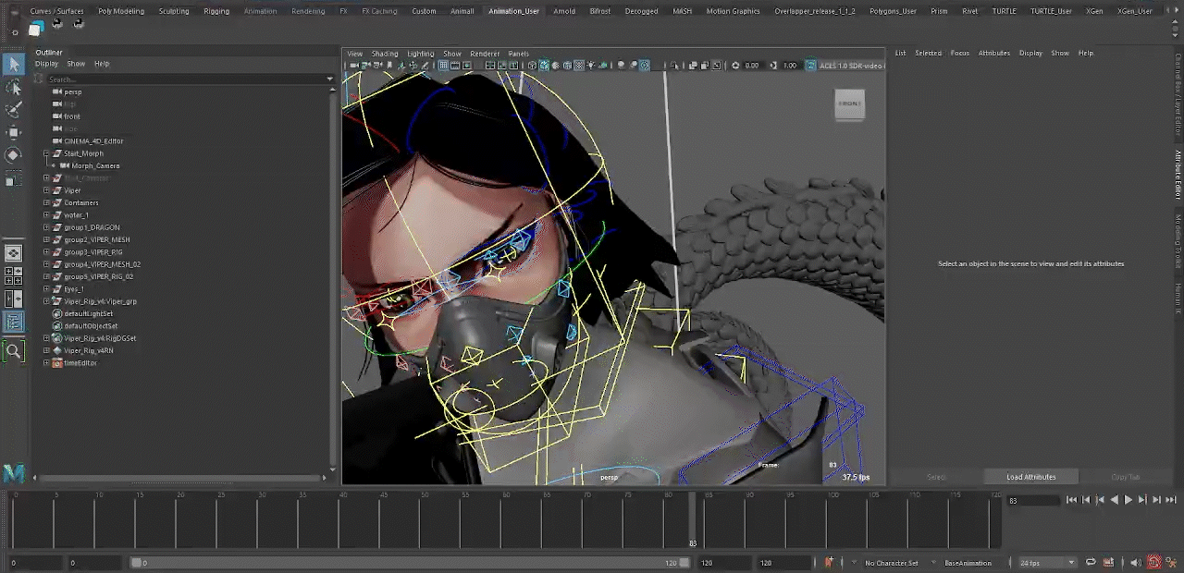The image size is (1184, 573).
Task: Activate the Lasso select tool
Action: tap(14, 87)
